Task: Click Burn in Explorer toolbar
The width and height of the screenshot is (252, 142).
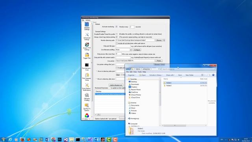Action: pyautogui.click(x=180, y=75)
